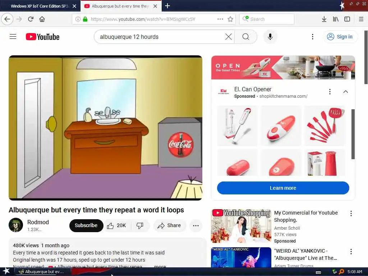The image size is (368, 276).
Task: Like the video with thumbs up 20K
Action: pos(117,226)
